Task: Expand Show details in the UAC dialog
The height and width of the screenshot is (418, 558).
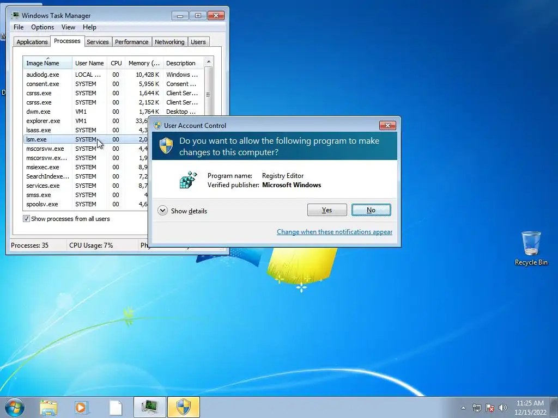Action: click(182, 211)
